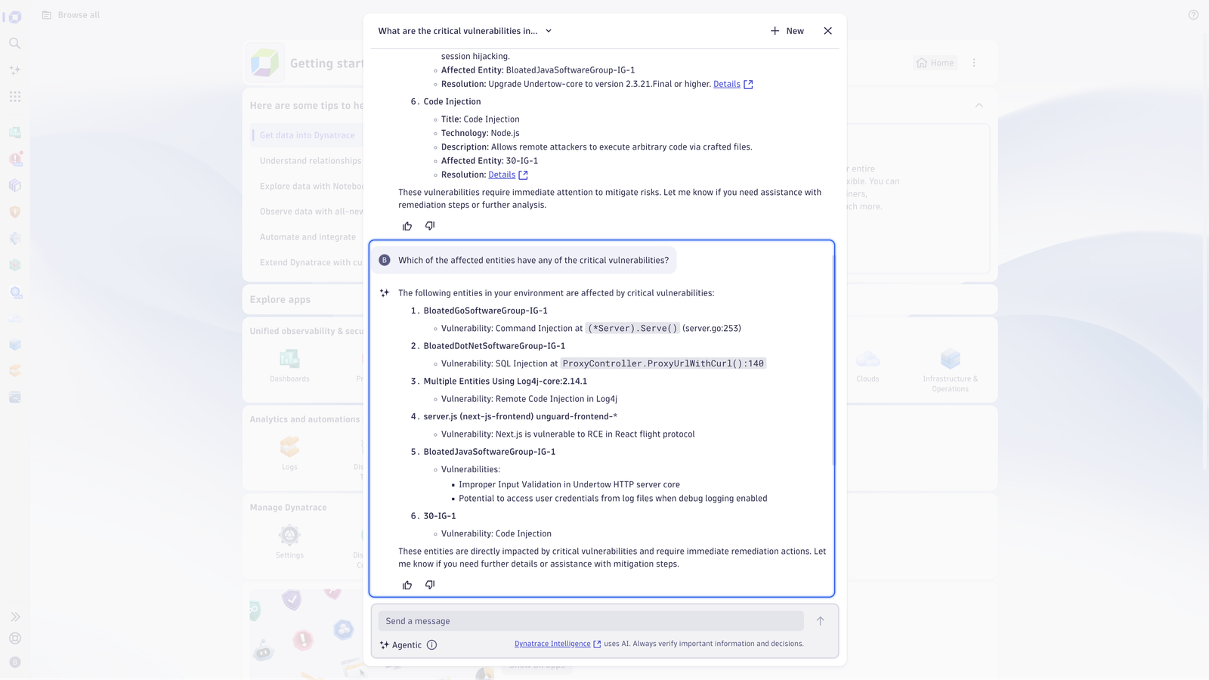The height and width of the screenshot is (680, 1209).
Task: Open search from the left sidebar
Action: [15, 44]
